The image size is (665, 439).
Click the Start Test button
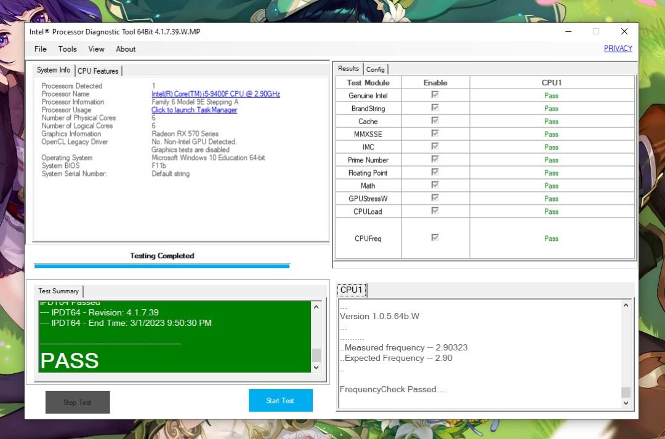[x=281, y=400]
